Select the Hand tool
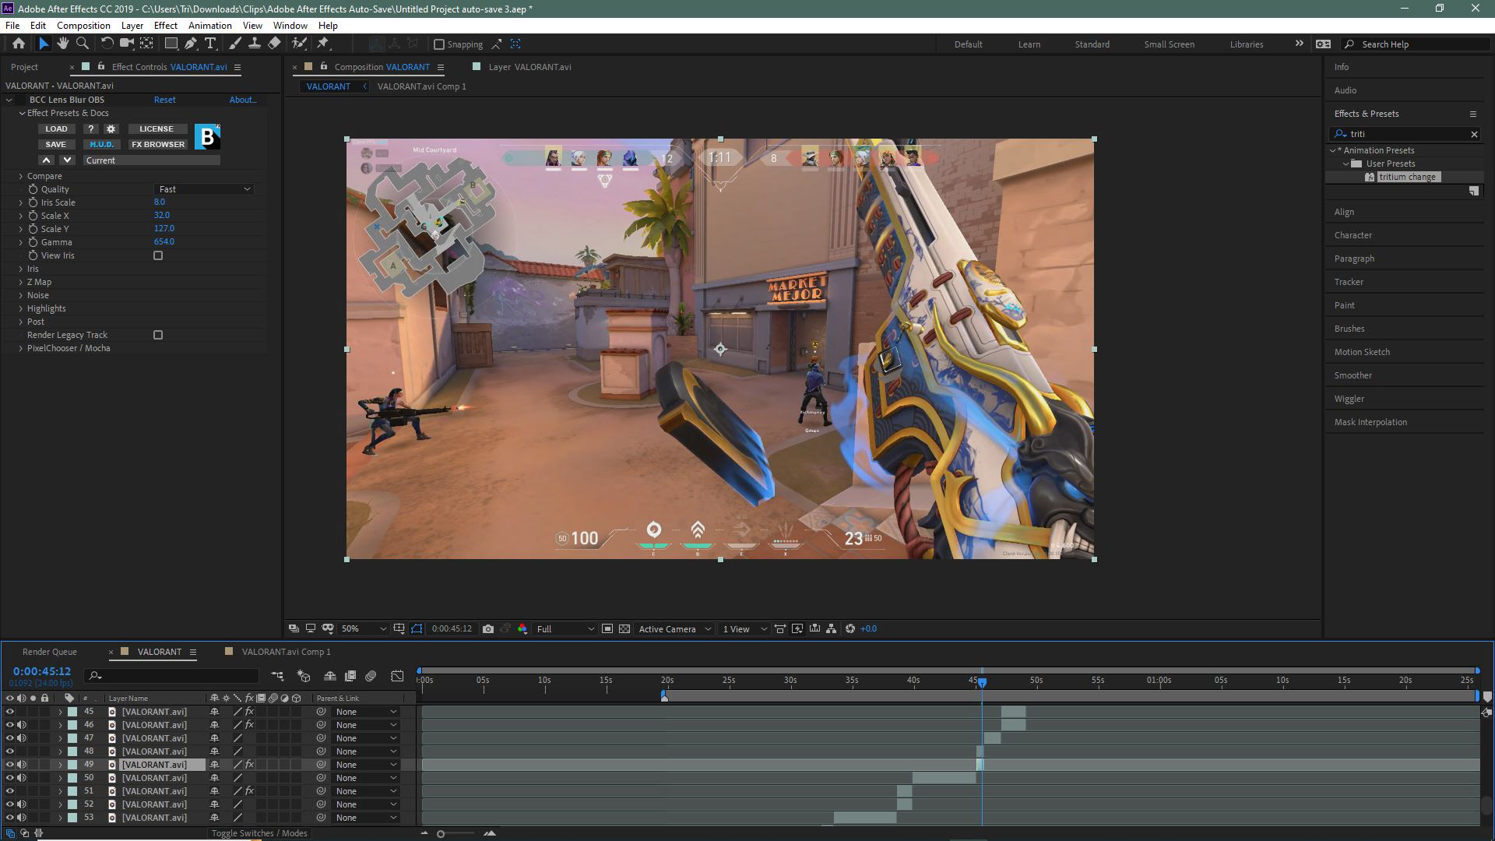Screen dimensions: 1495x841 (63, 44)
